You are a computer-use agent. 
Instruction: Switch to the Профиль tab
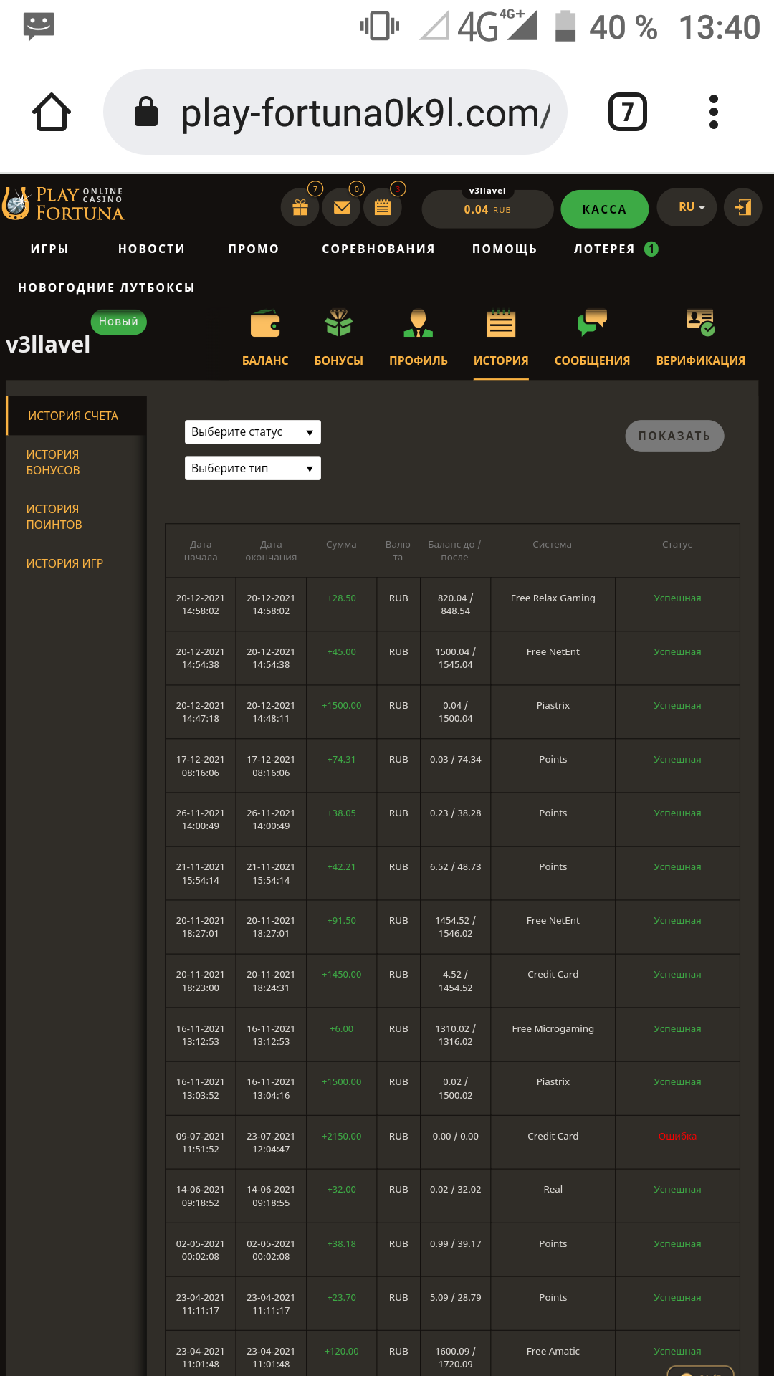[419, 360]
